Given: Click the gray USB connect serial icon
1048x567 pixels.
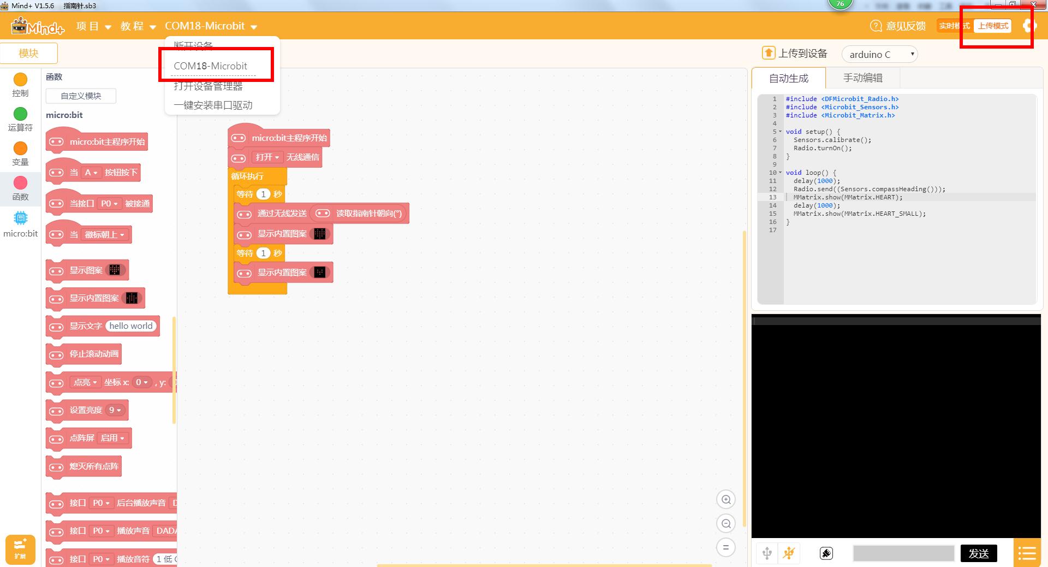Looking at the screenshot, I should 767,553.
